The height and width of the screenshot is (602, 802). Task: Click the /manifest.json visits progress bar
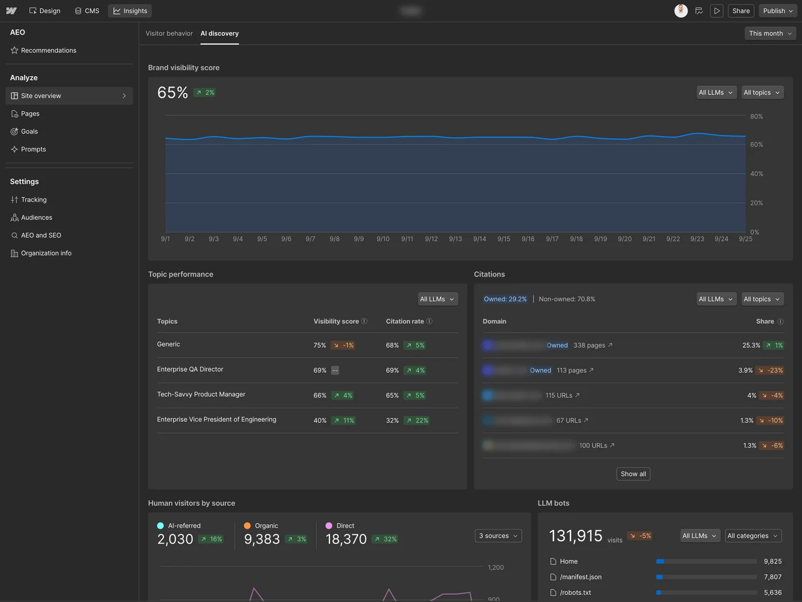click(x=706, y=577)
